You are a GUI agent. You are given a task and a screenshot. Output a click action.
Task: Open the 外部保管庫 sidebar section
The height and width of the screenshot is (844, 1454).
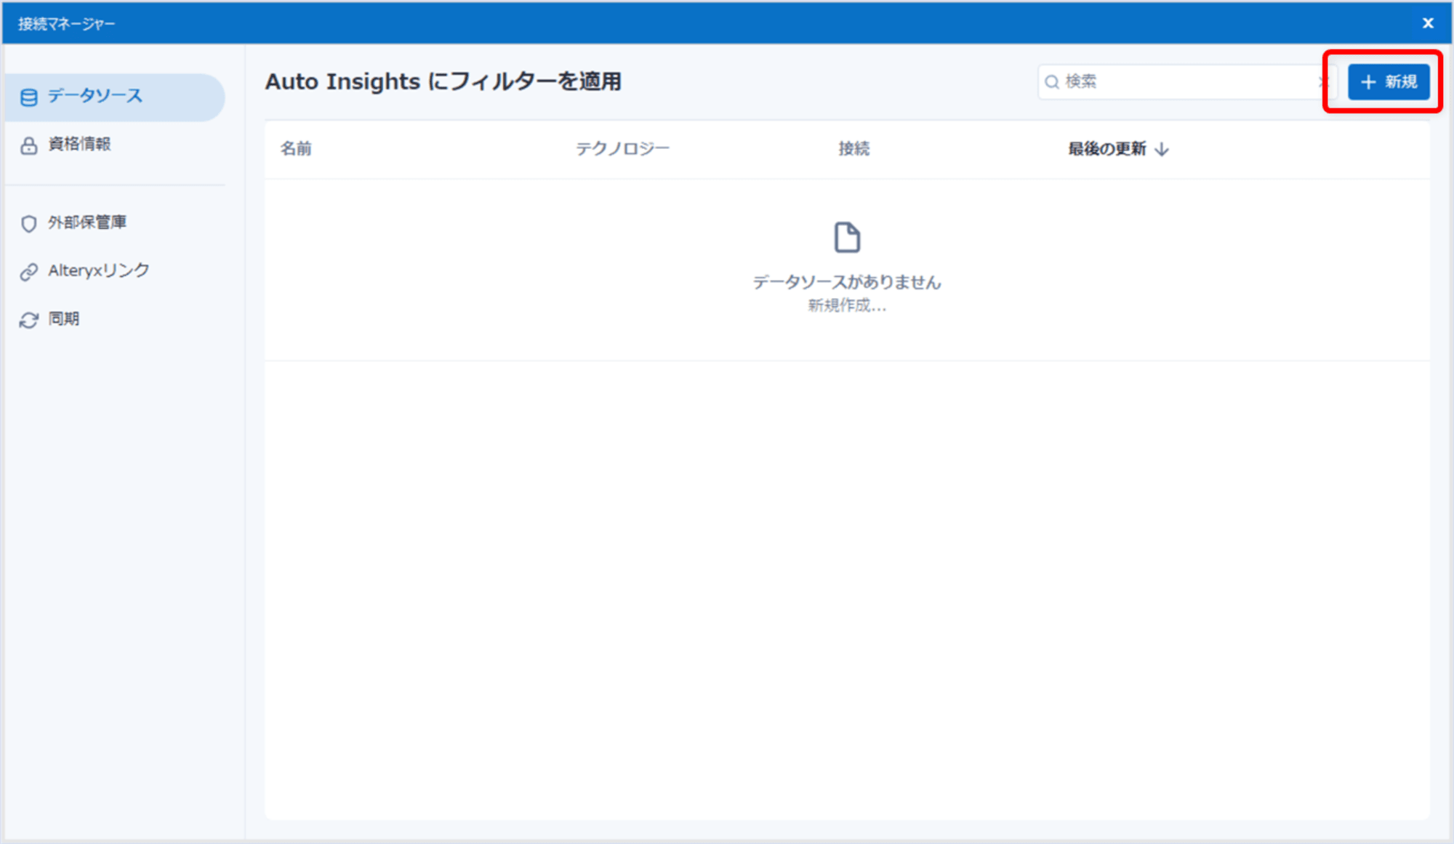(x=87, y=222)
